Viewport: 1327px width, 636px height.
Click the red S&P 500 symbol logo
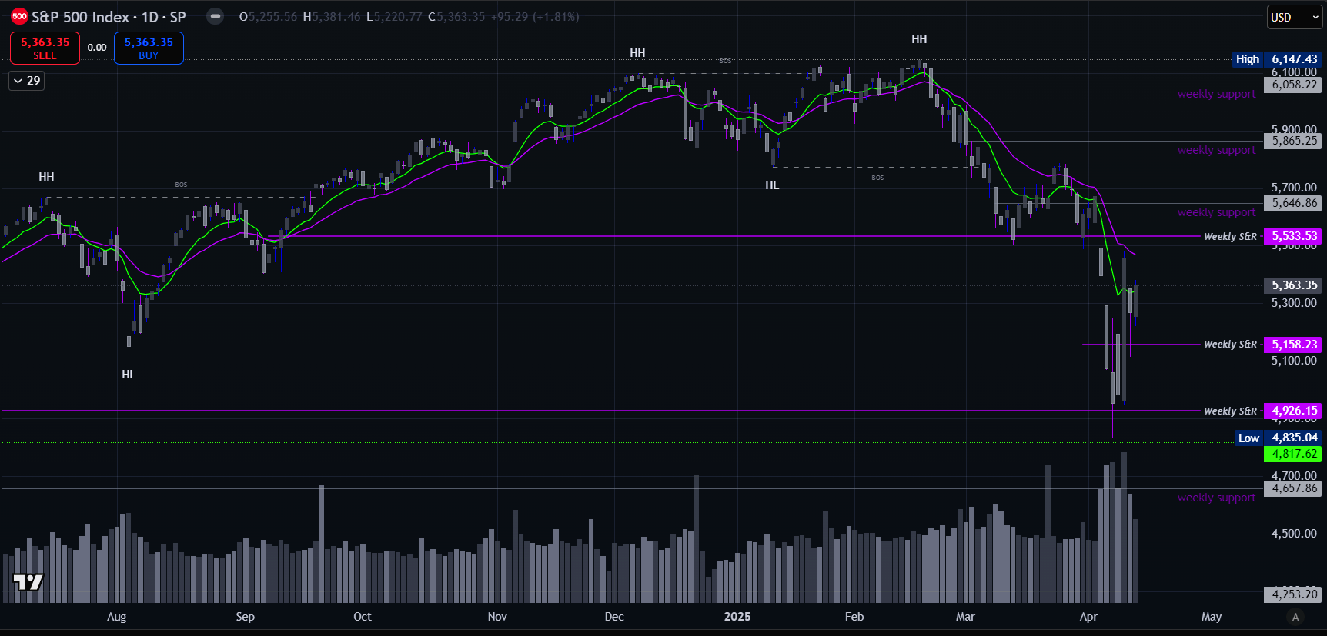click(20, 16)
